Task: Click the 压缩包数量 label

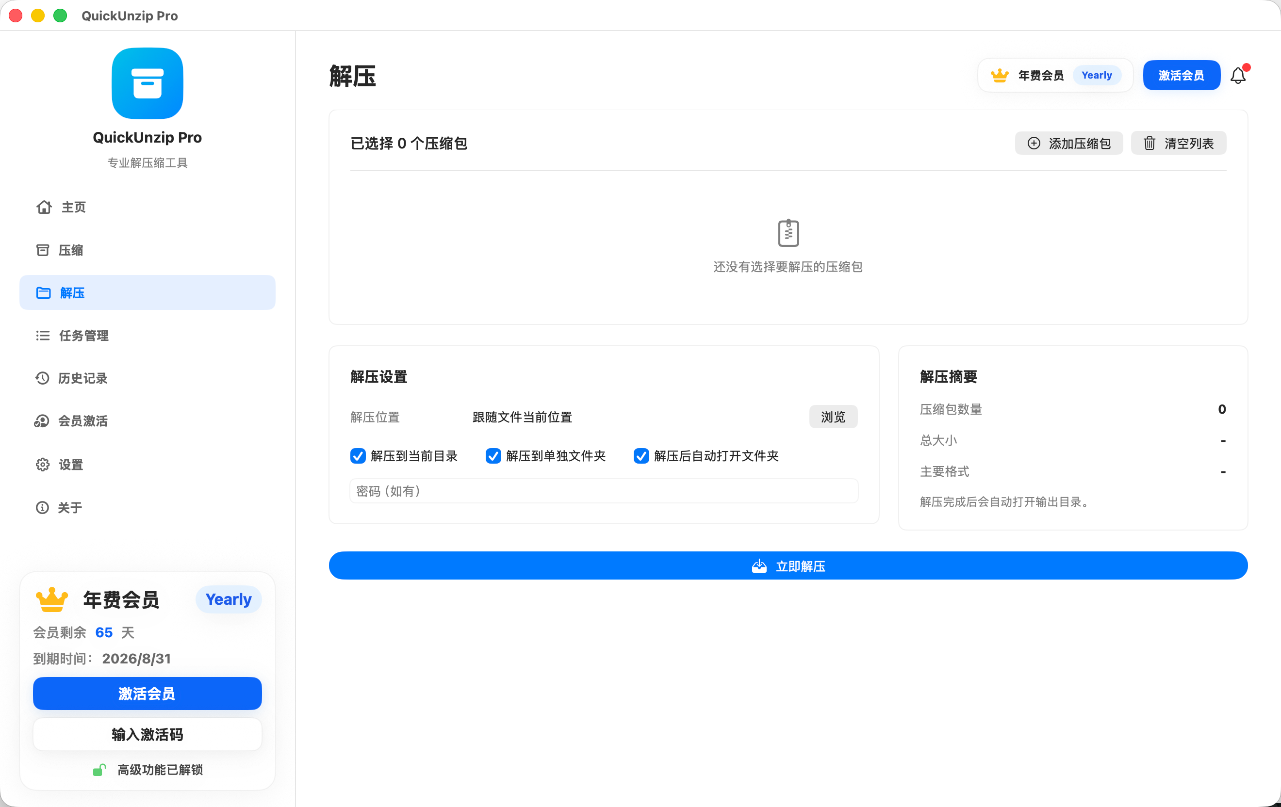Action: point(951,409)
